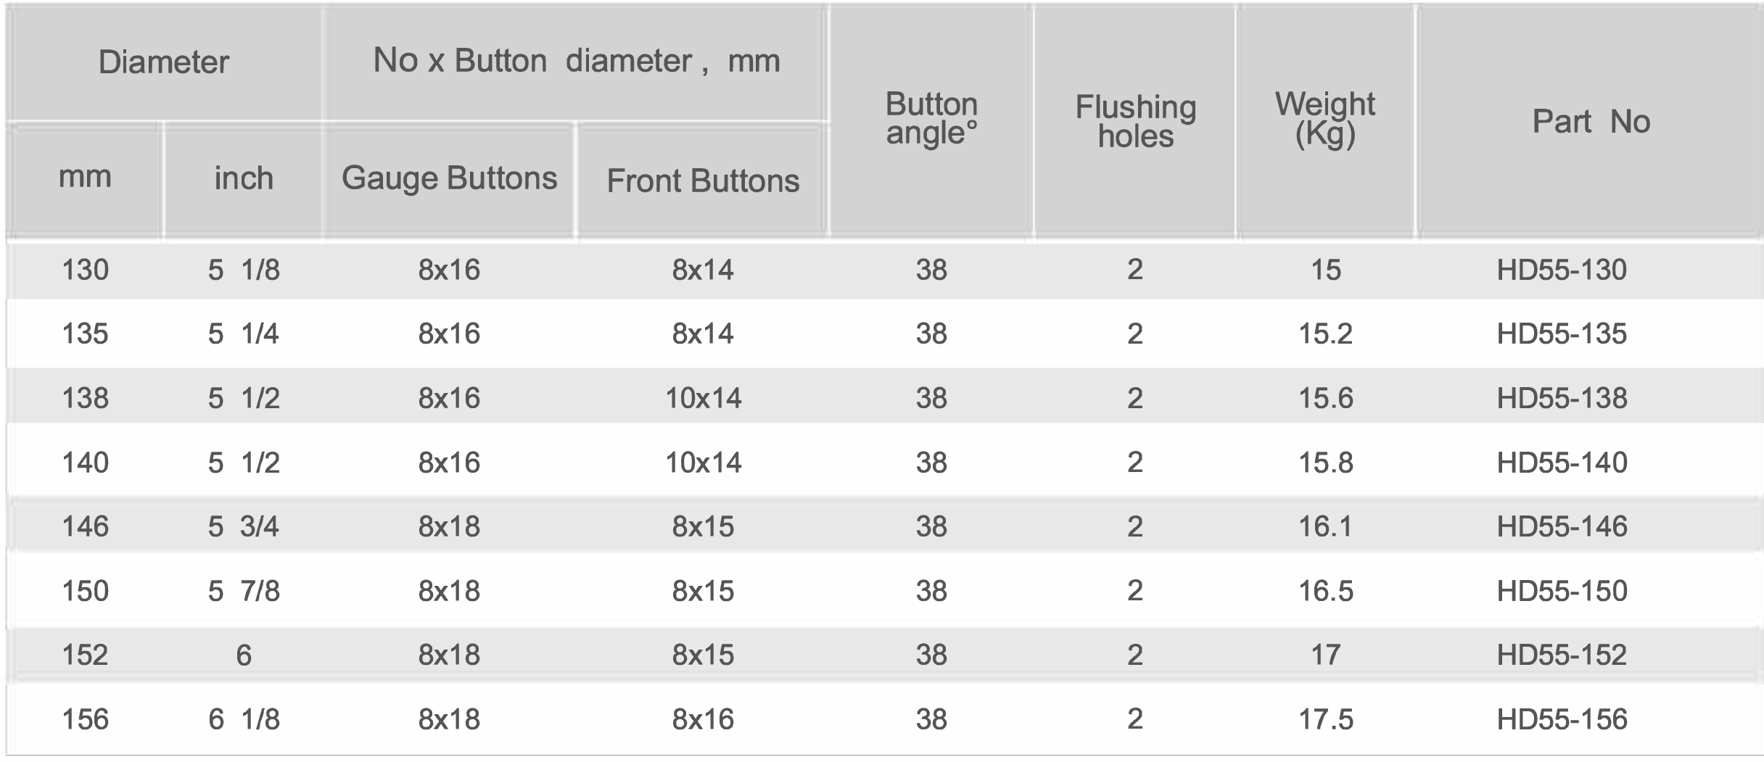Select the 15.2 weight cell

coord(1325,334)
